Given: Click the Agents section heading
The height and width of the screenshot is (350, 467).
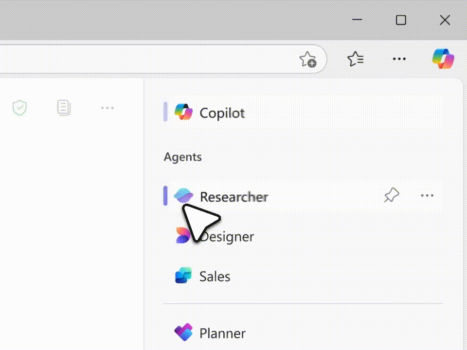Looking at the screenshot, I should [183, 157].
